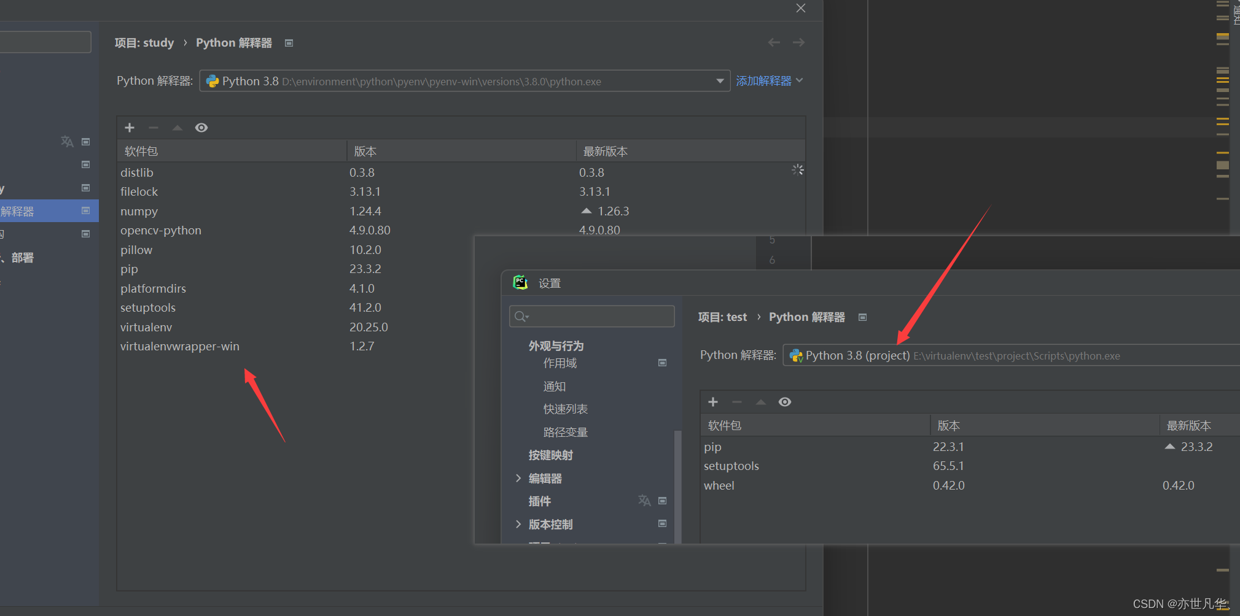Select the virtualenv package row
Viewport: 1240px width, 616px height.
[296, 327]
